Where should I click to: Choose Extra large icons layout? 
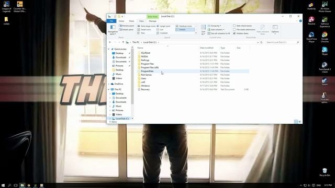[x=147, y=26]
